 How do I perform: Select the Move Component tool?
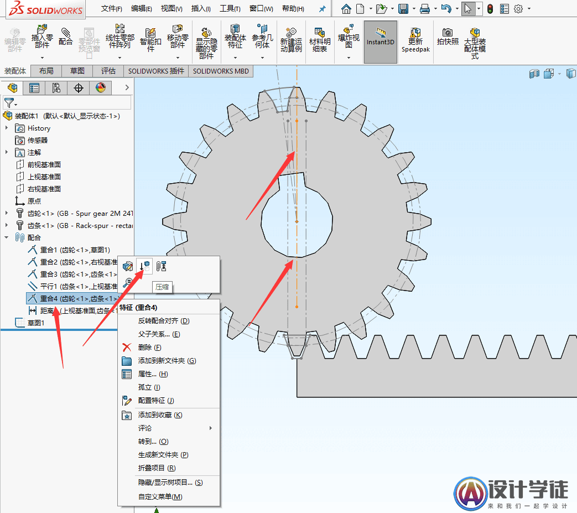pyautogui.click(x=178, y=37)
